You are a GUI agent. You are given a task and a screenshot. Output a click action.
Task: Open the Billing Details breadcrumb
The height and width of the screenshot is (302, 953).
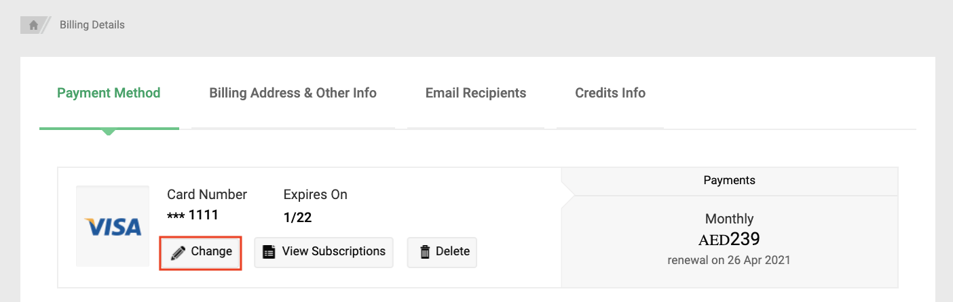coord(92,25)
